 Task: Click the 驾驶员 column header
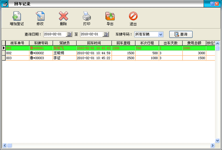(x=65, y=43)
